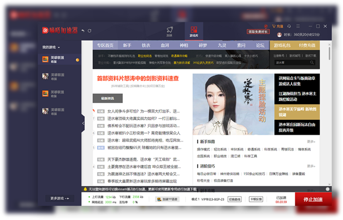Switch to the 九灵 tab
343x220 pixels.
click(x=222, y=45)
